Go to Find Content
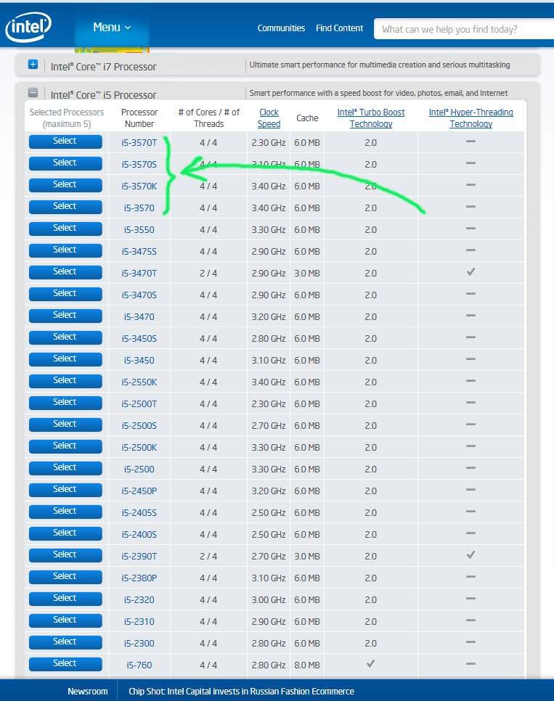The image size is (554, 701). click(339, 28)
